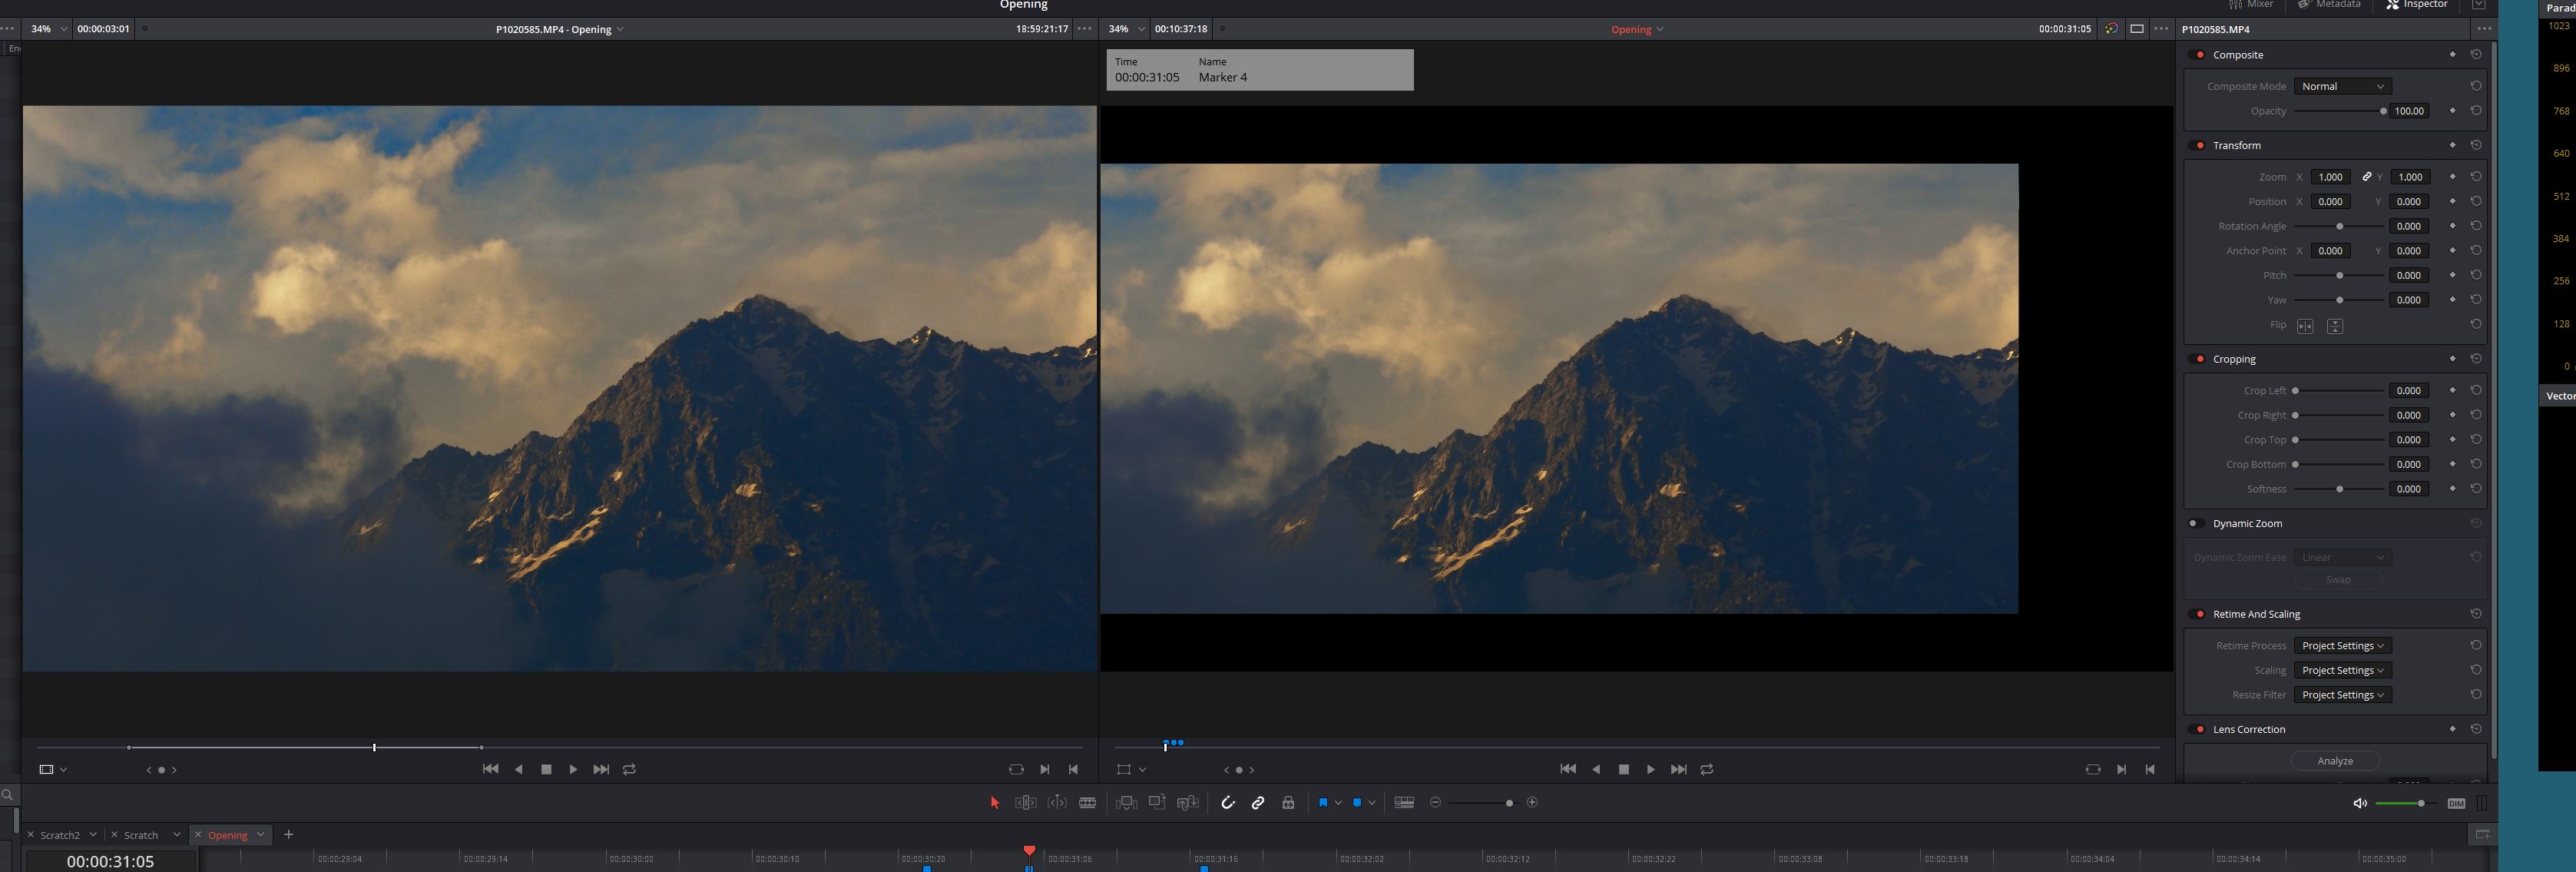2576x872 pixels.
Task: Add a blue marker at playhead
Action: pyautogui.click(x=1357, y=803)
